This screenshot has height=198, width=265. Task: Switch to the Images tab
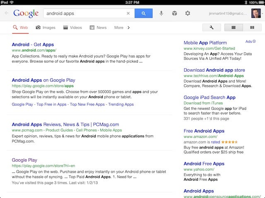coord(46,28)
